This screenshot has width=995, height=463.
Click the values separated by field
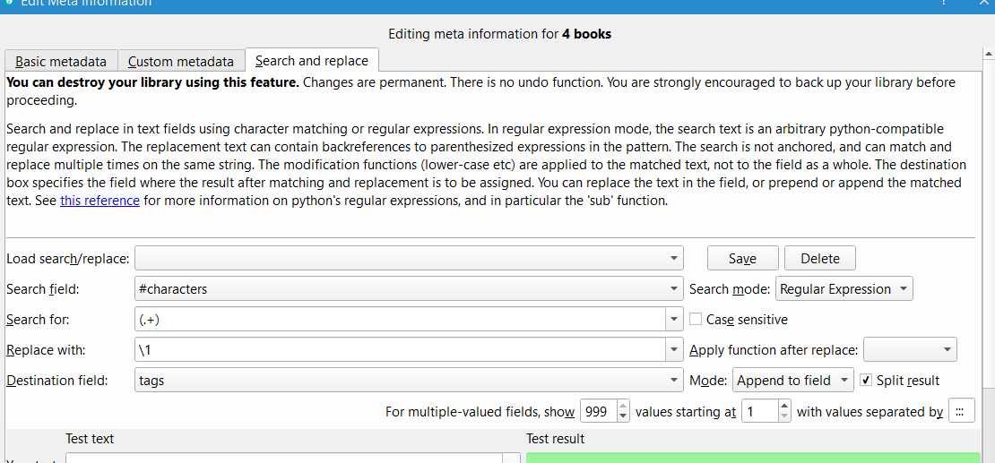pos(960,412)
